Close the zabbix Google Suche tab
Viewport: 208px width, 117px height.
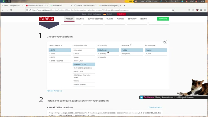point(23,6)
